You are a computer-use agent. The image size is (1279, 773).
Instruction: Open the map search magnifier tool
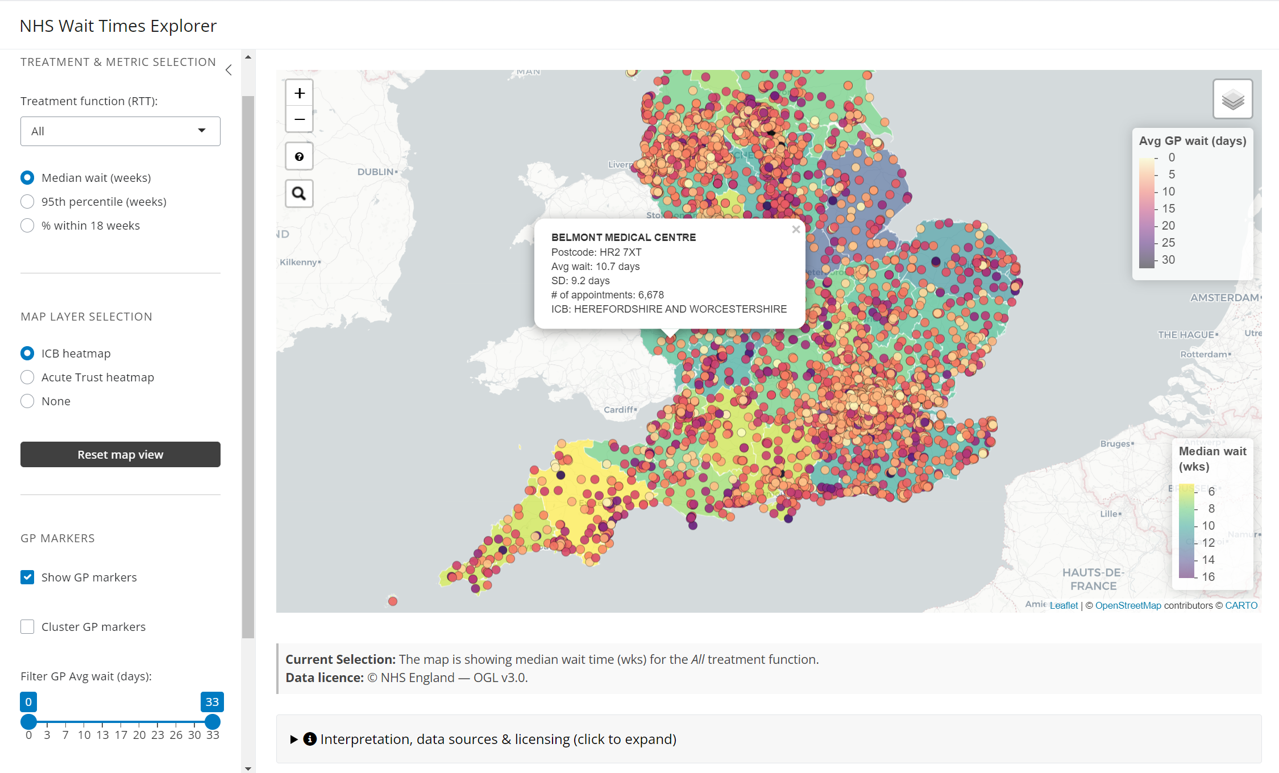click(300, 194)
